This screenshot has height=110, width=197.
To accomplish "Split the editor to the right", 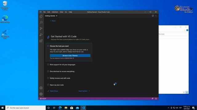I will point(153,16).
